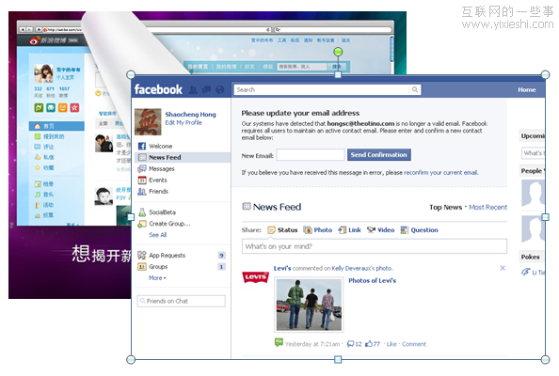Open Shaocheng Hong profile link

pos(190,115)
